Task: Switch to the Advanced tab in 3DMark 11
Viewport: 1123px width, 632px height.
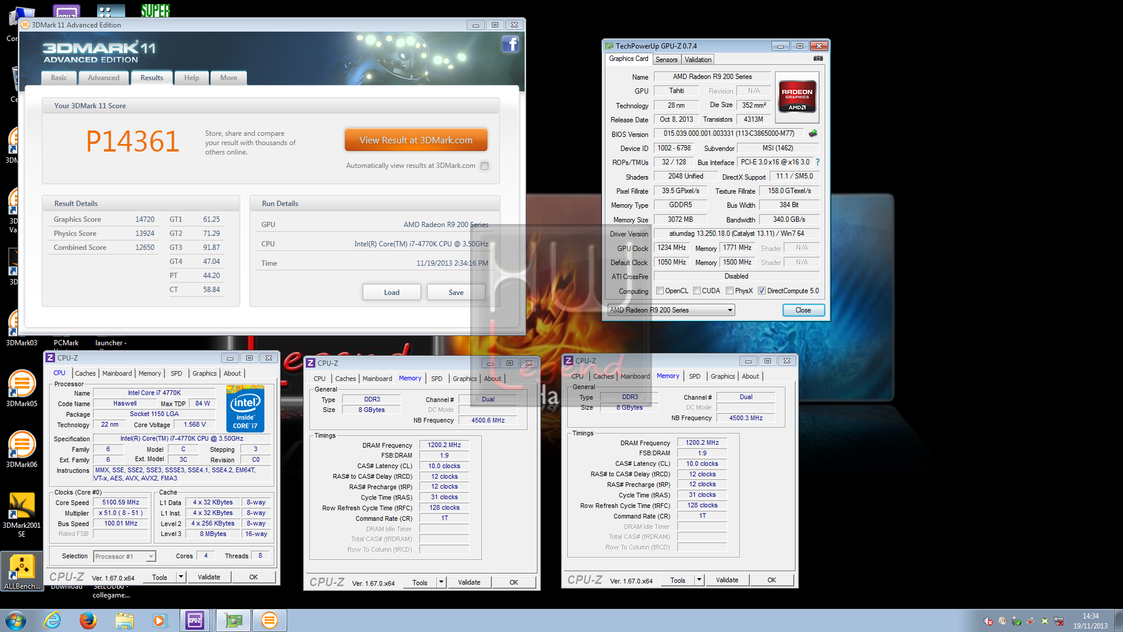Action: [x=104, y=78]
